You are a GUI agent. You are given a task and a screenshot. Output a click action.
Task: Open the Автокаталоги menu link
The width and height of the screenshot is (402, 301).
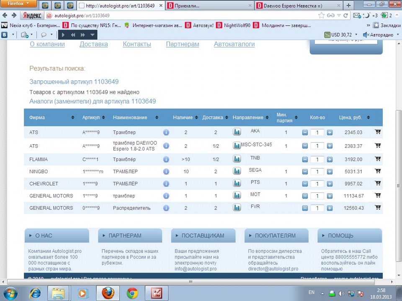[234, 44]
